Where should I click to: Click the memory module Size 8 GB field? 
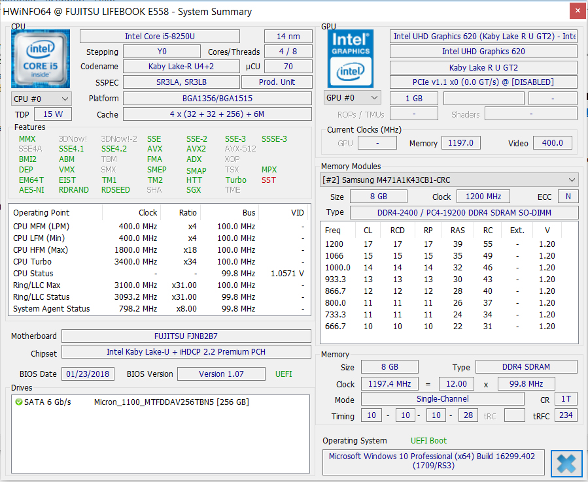(x=379, y=196)
